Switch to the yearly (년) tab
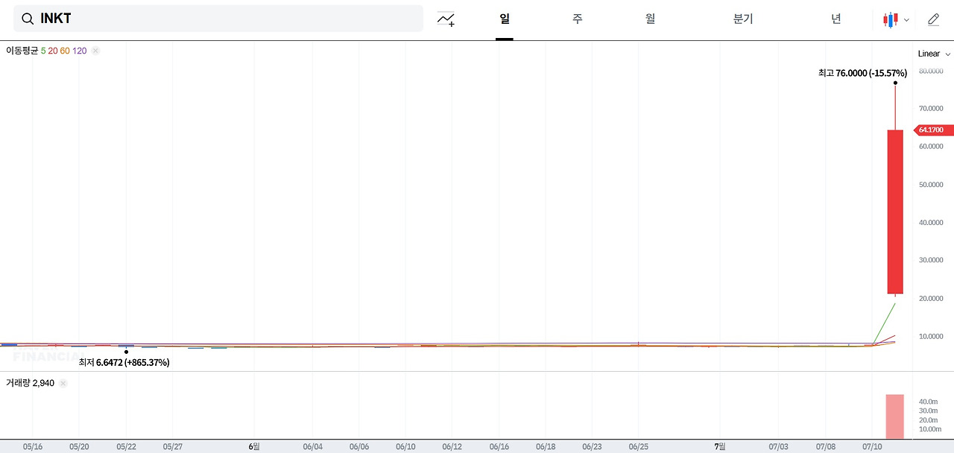954x453 pixels. [x=836, y=19]
